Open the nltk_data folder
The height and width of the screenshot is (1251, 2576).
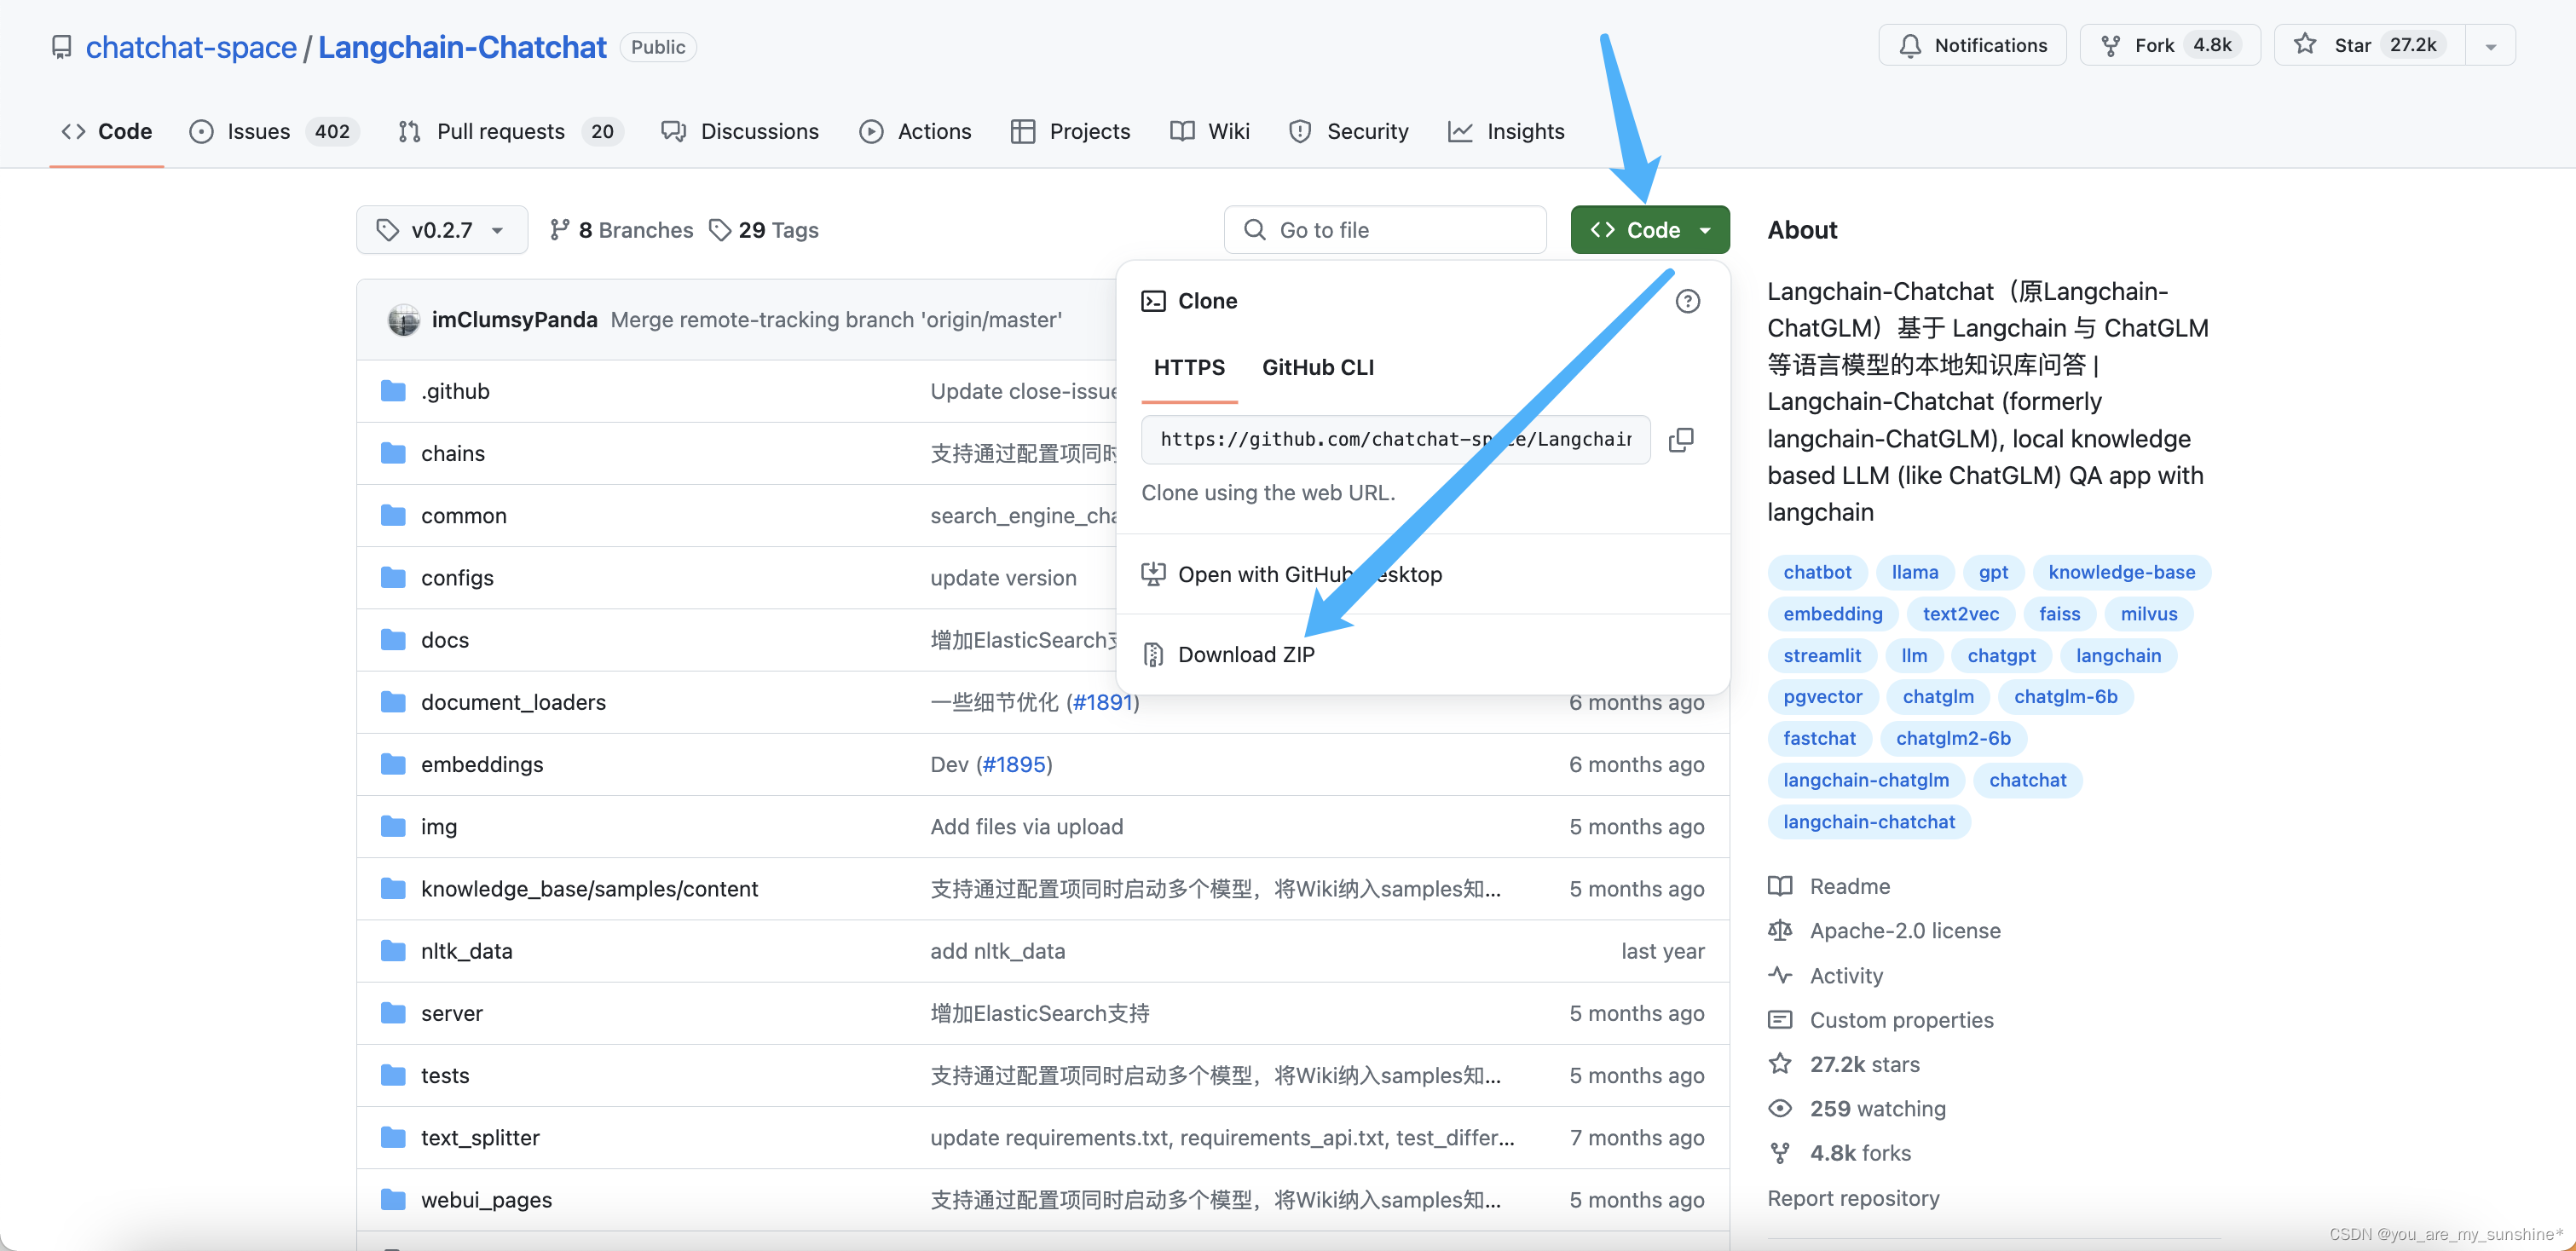tap(466, 950)
